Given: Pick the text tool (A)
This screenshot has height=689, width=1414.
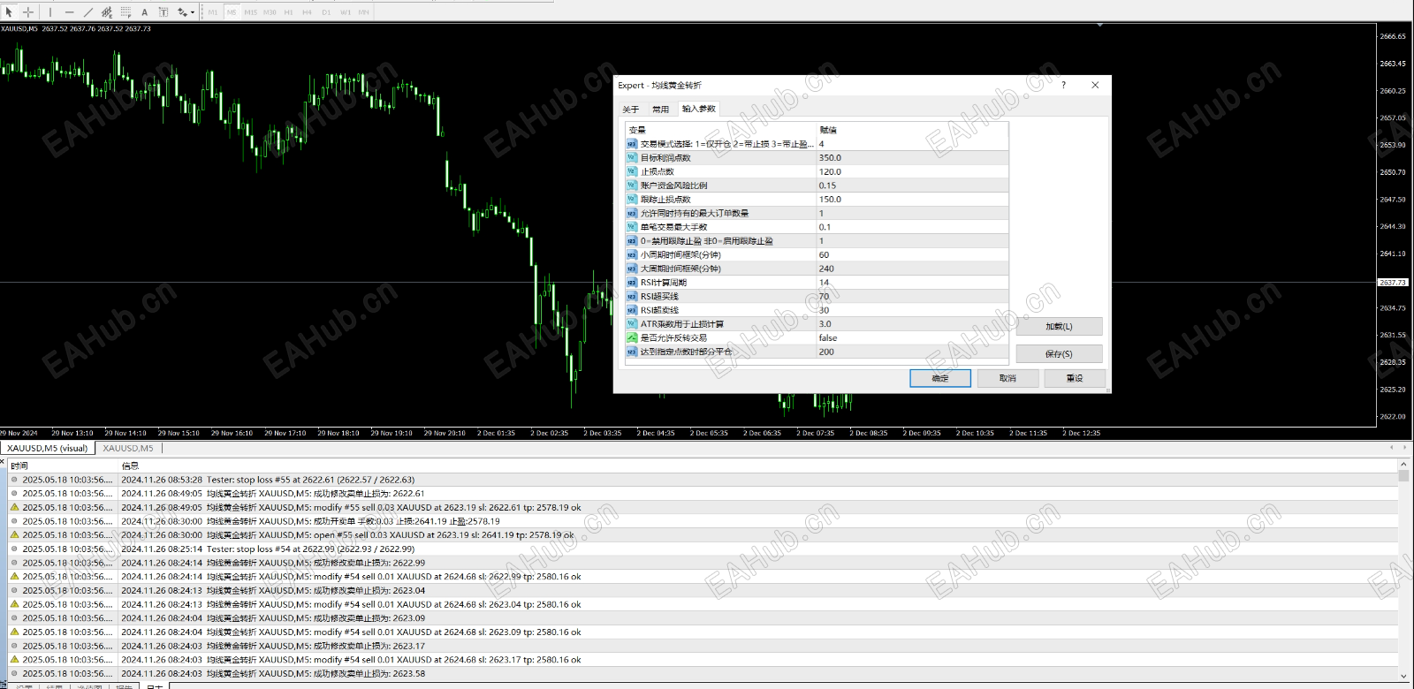Looking at the screenshot, I should pos(145,11).
